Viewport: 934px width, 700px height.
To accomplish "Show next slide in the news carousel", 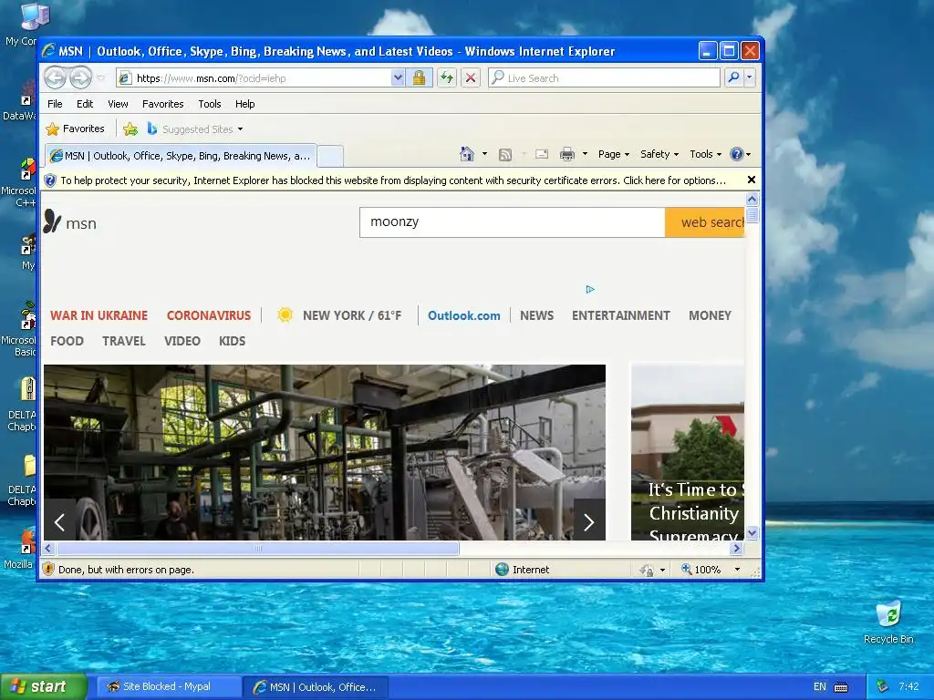I will click(x=589, y=522).
